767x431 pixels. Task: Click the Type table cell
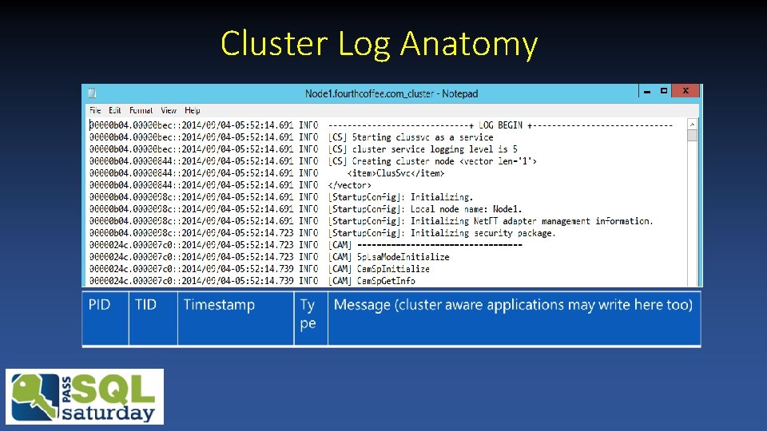[311, 318]
